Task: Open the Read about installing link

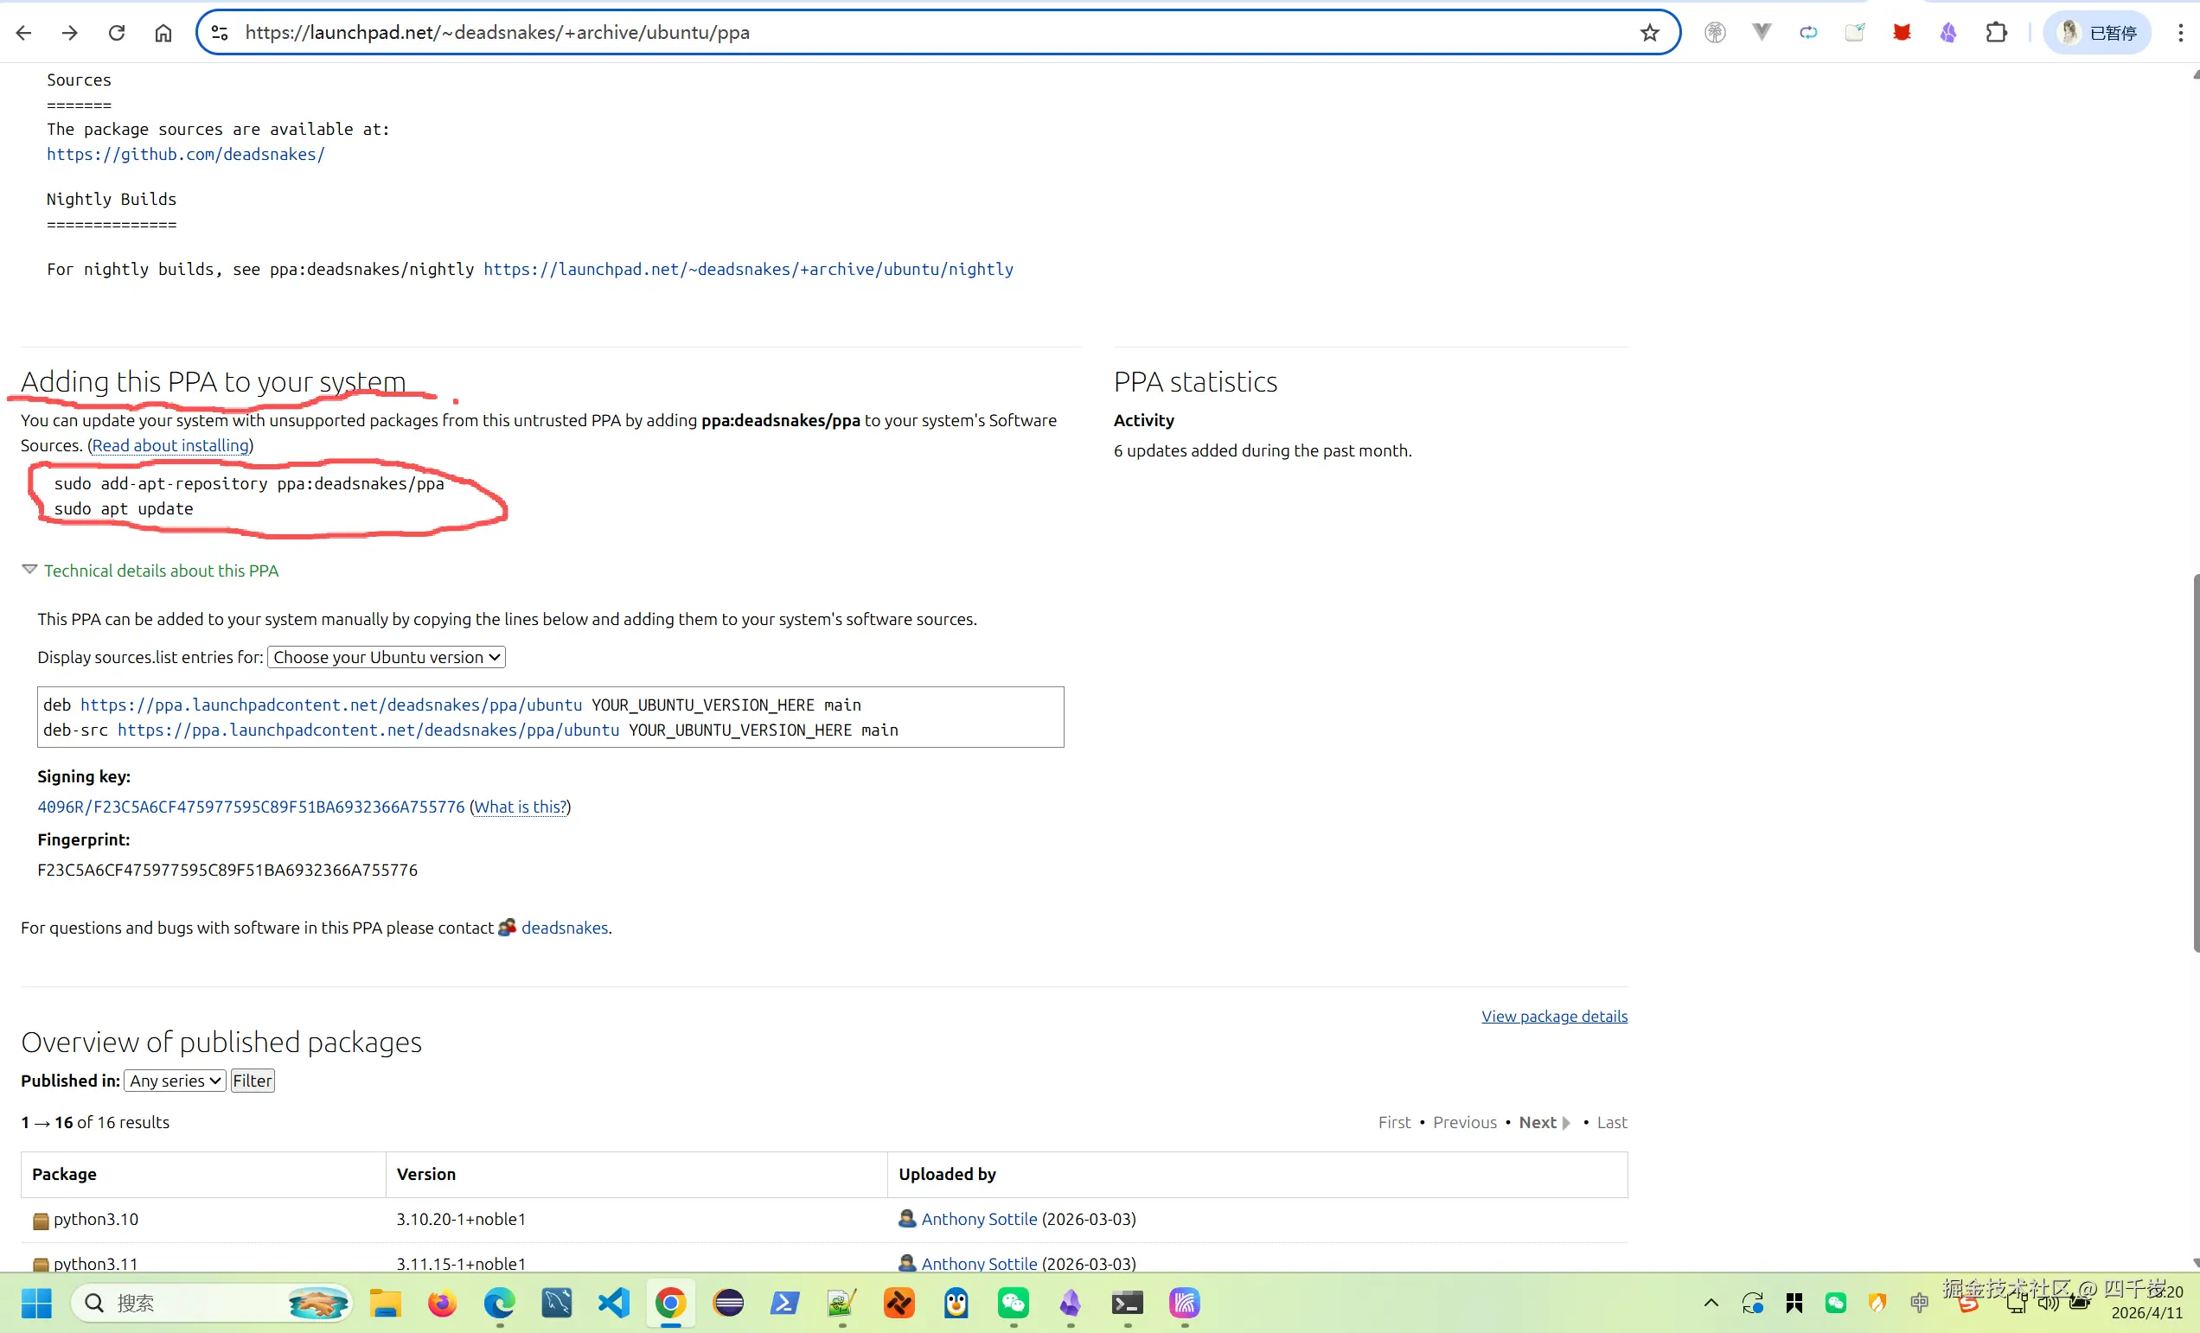Action: coord(170,445)
